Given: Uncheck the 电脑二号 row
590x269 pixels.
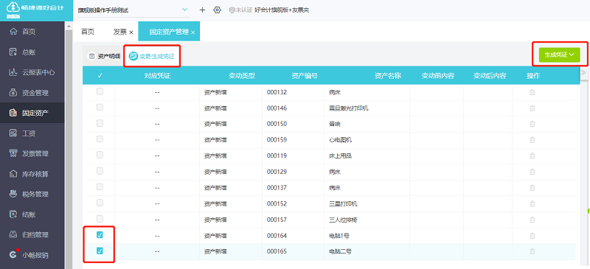Looking at the screenshot, I should pyautogui.click(x=100, y=251).
